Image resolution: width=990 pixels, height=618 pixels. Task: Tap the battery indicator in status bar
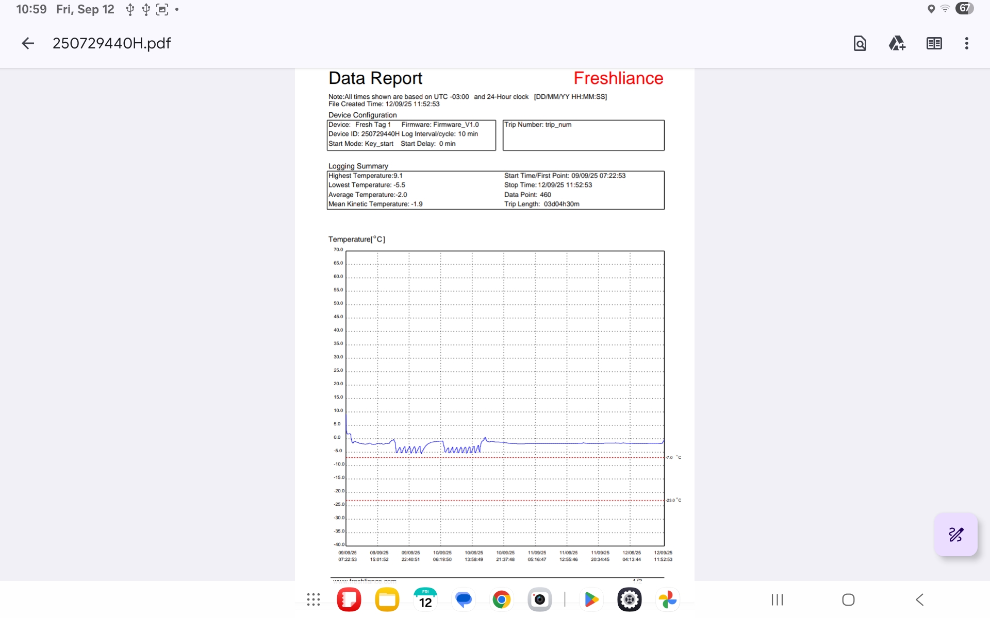coord(964,9)
